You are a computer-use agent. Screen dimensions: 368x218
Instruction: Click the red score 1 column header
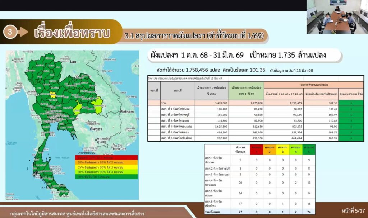pos(256,149)
